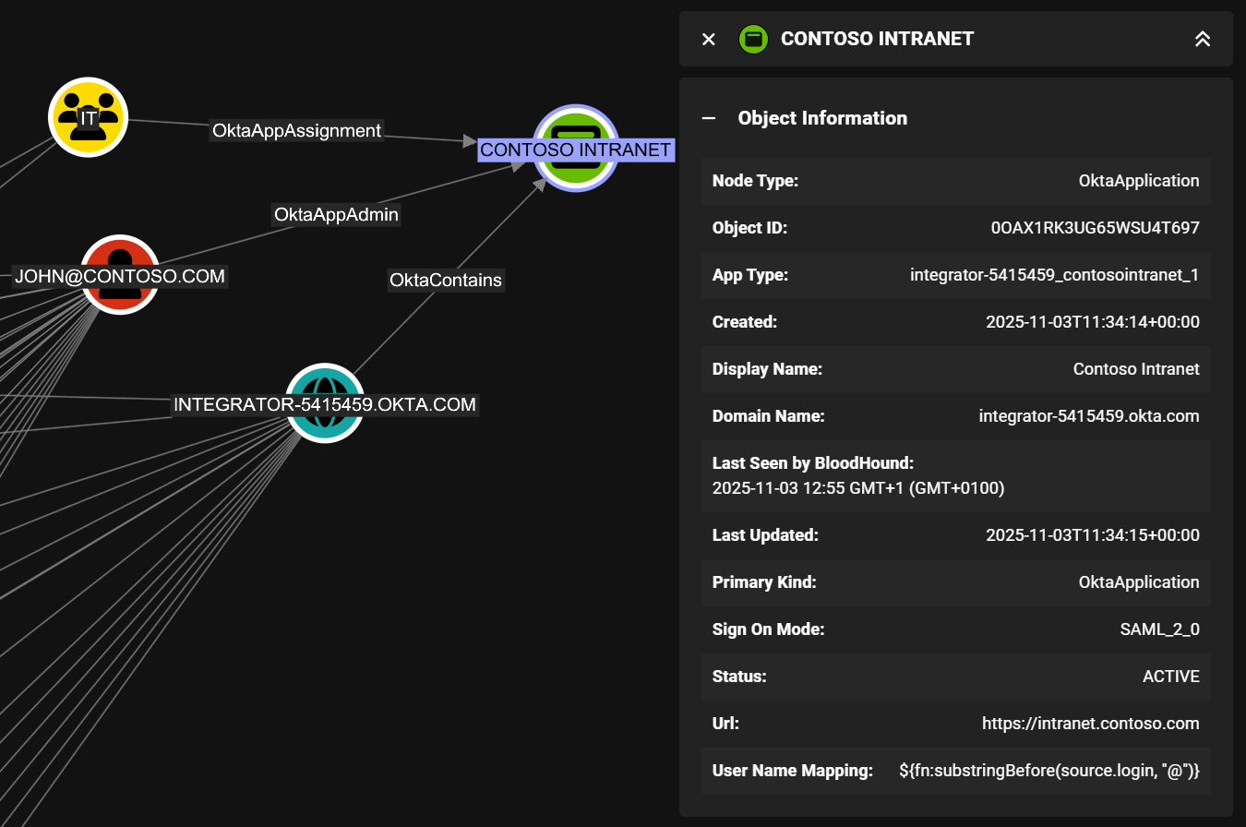The height and width of the screenshot is (827, 1246).
Task: Collapse all sections with double chevron
Action: coord(1203,39)
